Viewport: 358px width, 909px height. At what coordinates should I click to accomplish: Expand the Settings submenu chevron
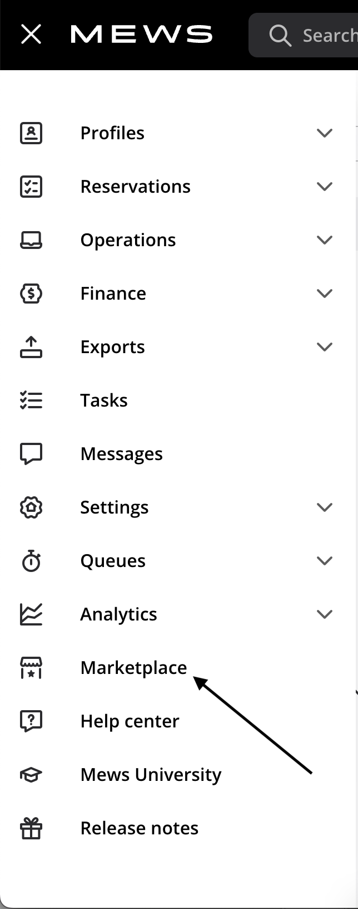pyautogui.click(x=325, y=507)
